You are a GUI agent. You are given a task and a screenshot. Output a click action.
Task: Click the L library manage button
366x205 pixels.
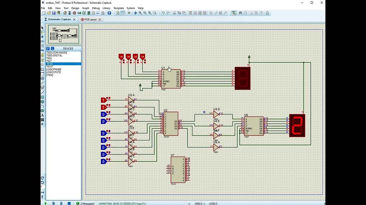tap(52, 49)
